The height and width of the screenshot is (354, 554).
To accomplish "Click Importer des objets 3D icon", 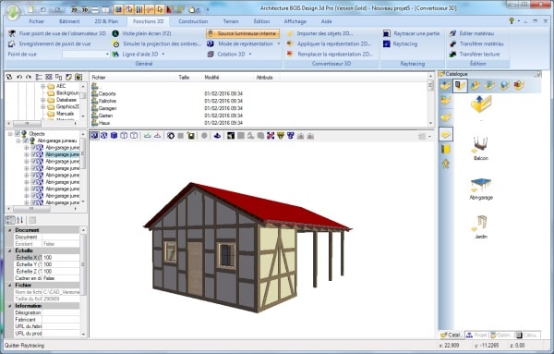I will pyautogui.click(x=290, y=33).
